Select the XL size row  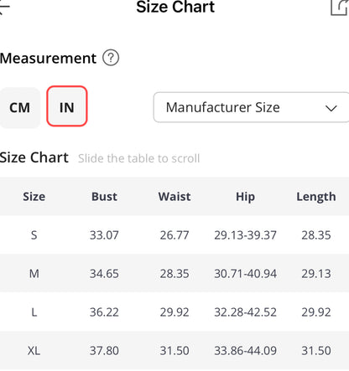pos(174,350)
